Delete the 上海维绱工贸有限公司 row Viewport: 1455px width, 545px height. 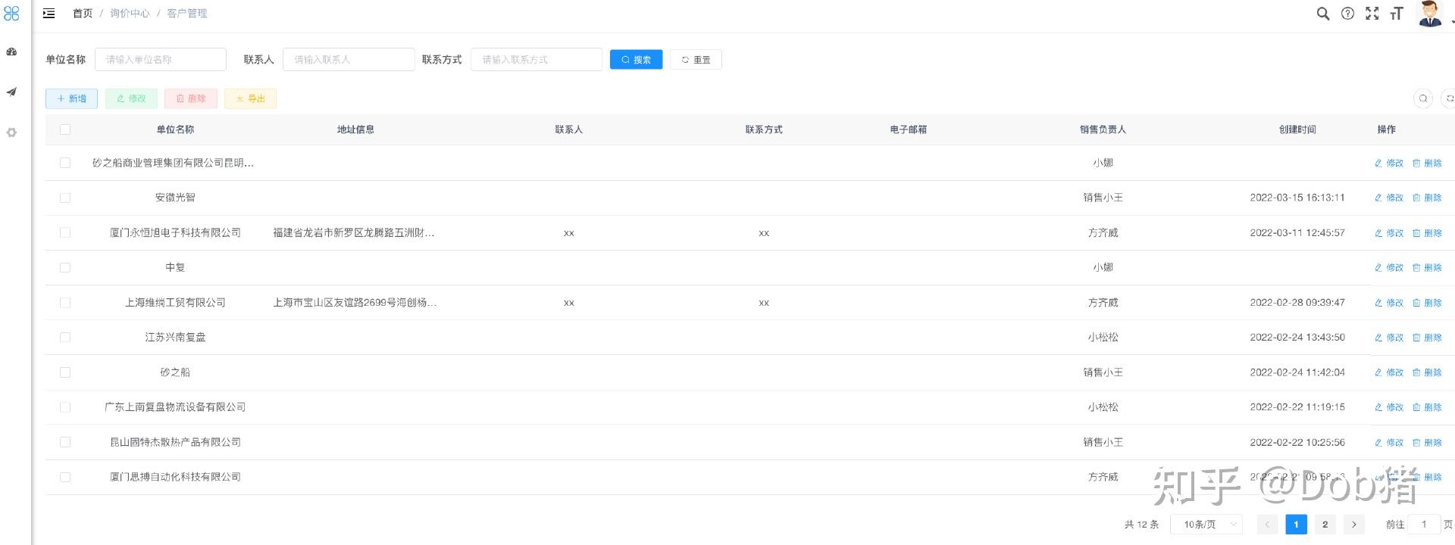pyautogui.click(x=1427, y=303)
